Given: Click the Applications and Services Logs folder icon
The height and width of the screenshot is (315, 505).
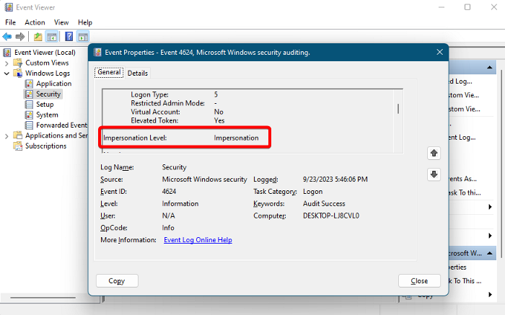Looking at the screenshot, I should pos(18,136).
